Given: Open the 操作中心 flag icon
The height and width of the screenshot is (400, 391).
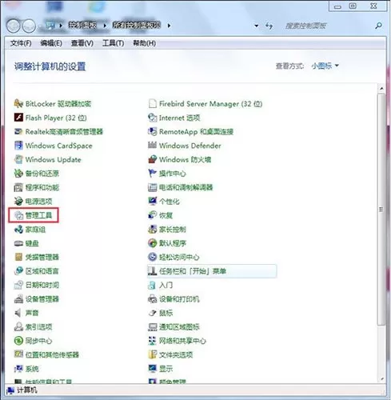Looking at the screenshot, I should click(x=152, y=174).
